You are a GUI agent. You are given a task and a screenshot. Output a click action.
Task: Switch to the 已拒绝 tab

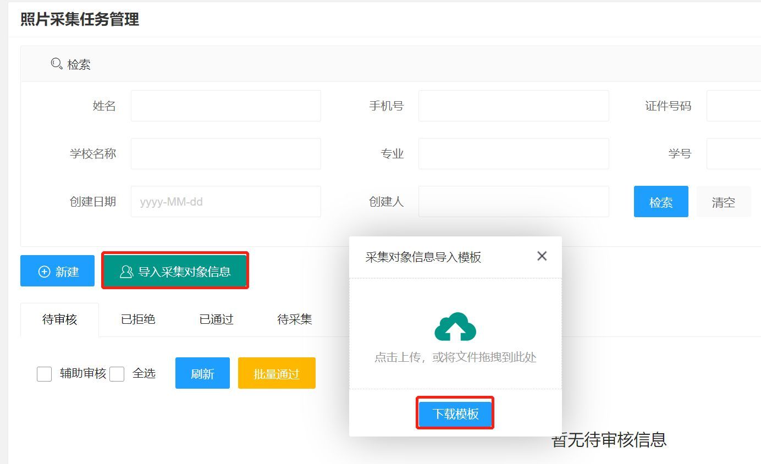pos(138,320)
